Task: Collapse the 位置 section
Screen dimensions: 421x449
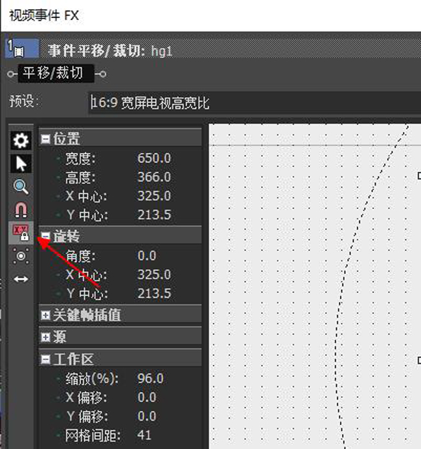Action: coord(45,139)
